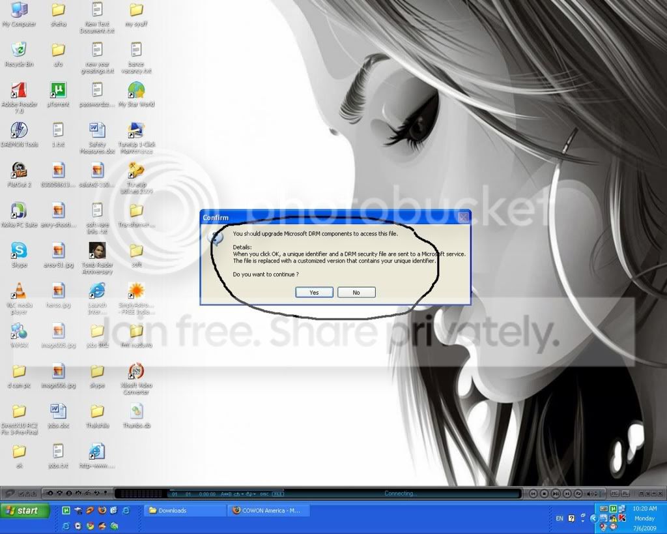Launch Skype desktop shortcut
The image size is (667, 534).
[x=19, y=255]
